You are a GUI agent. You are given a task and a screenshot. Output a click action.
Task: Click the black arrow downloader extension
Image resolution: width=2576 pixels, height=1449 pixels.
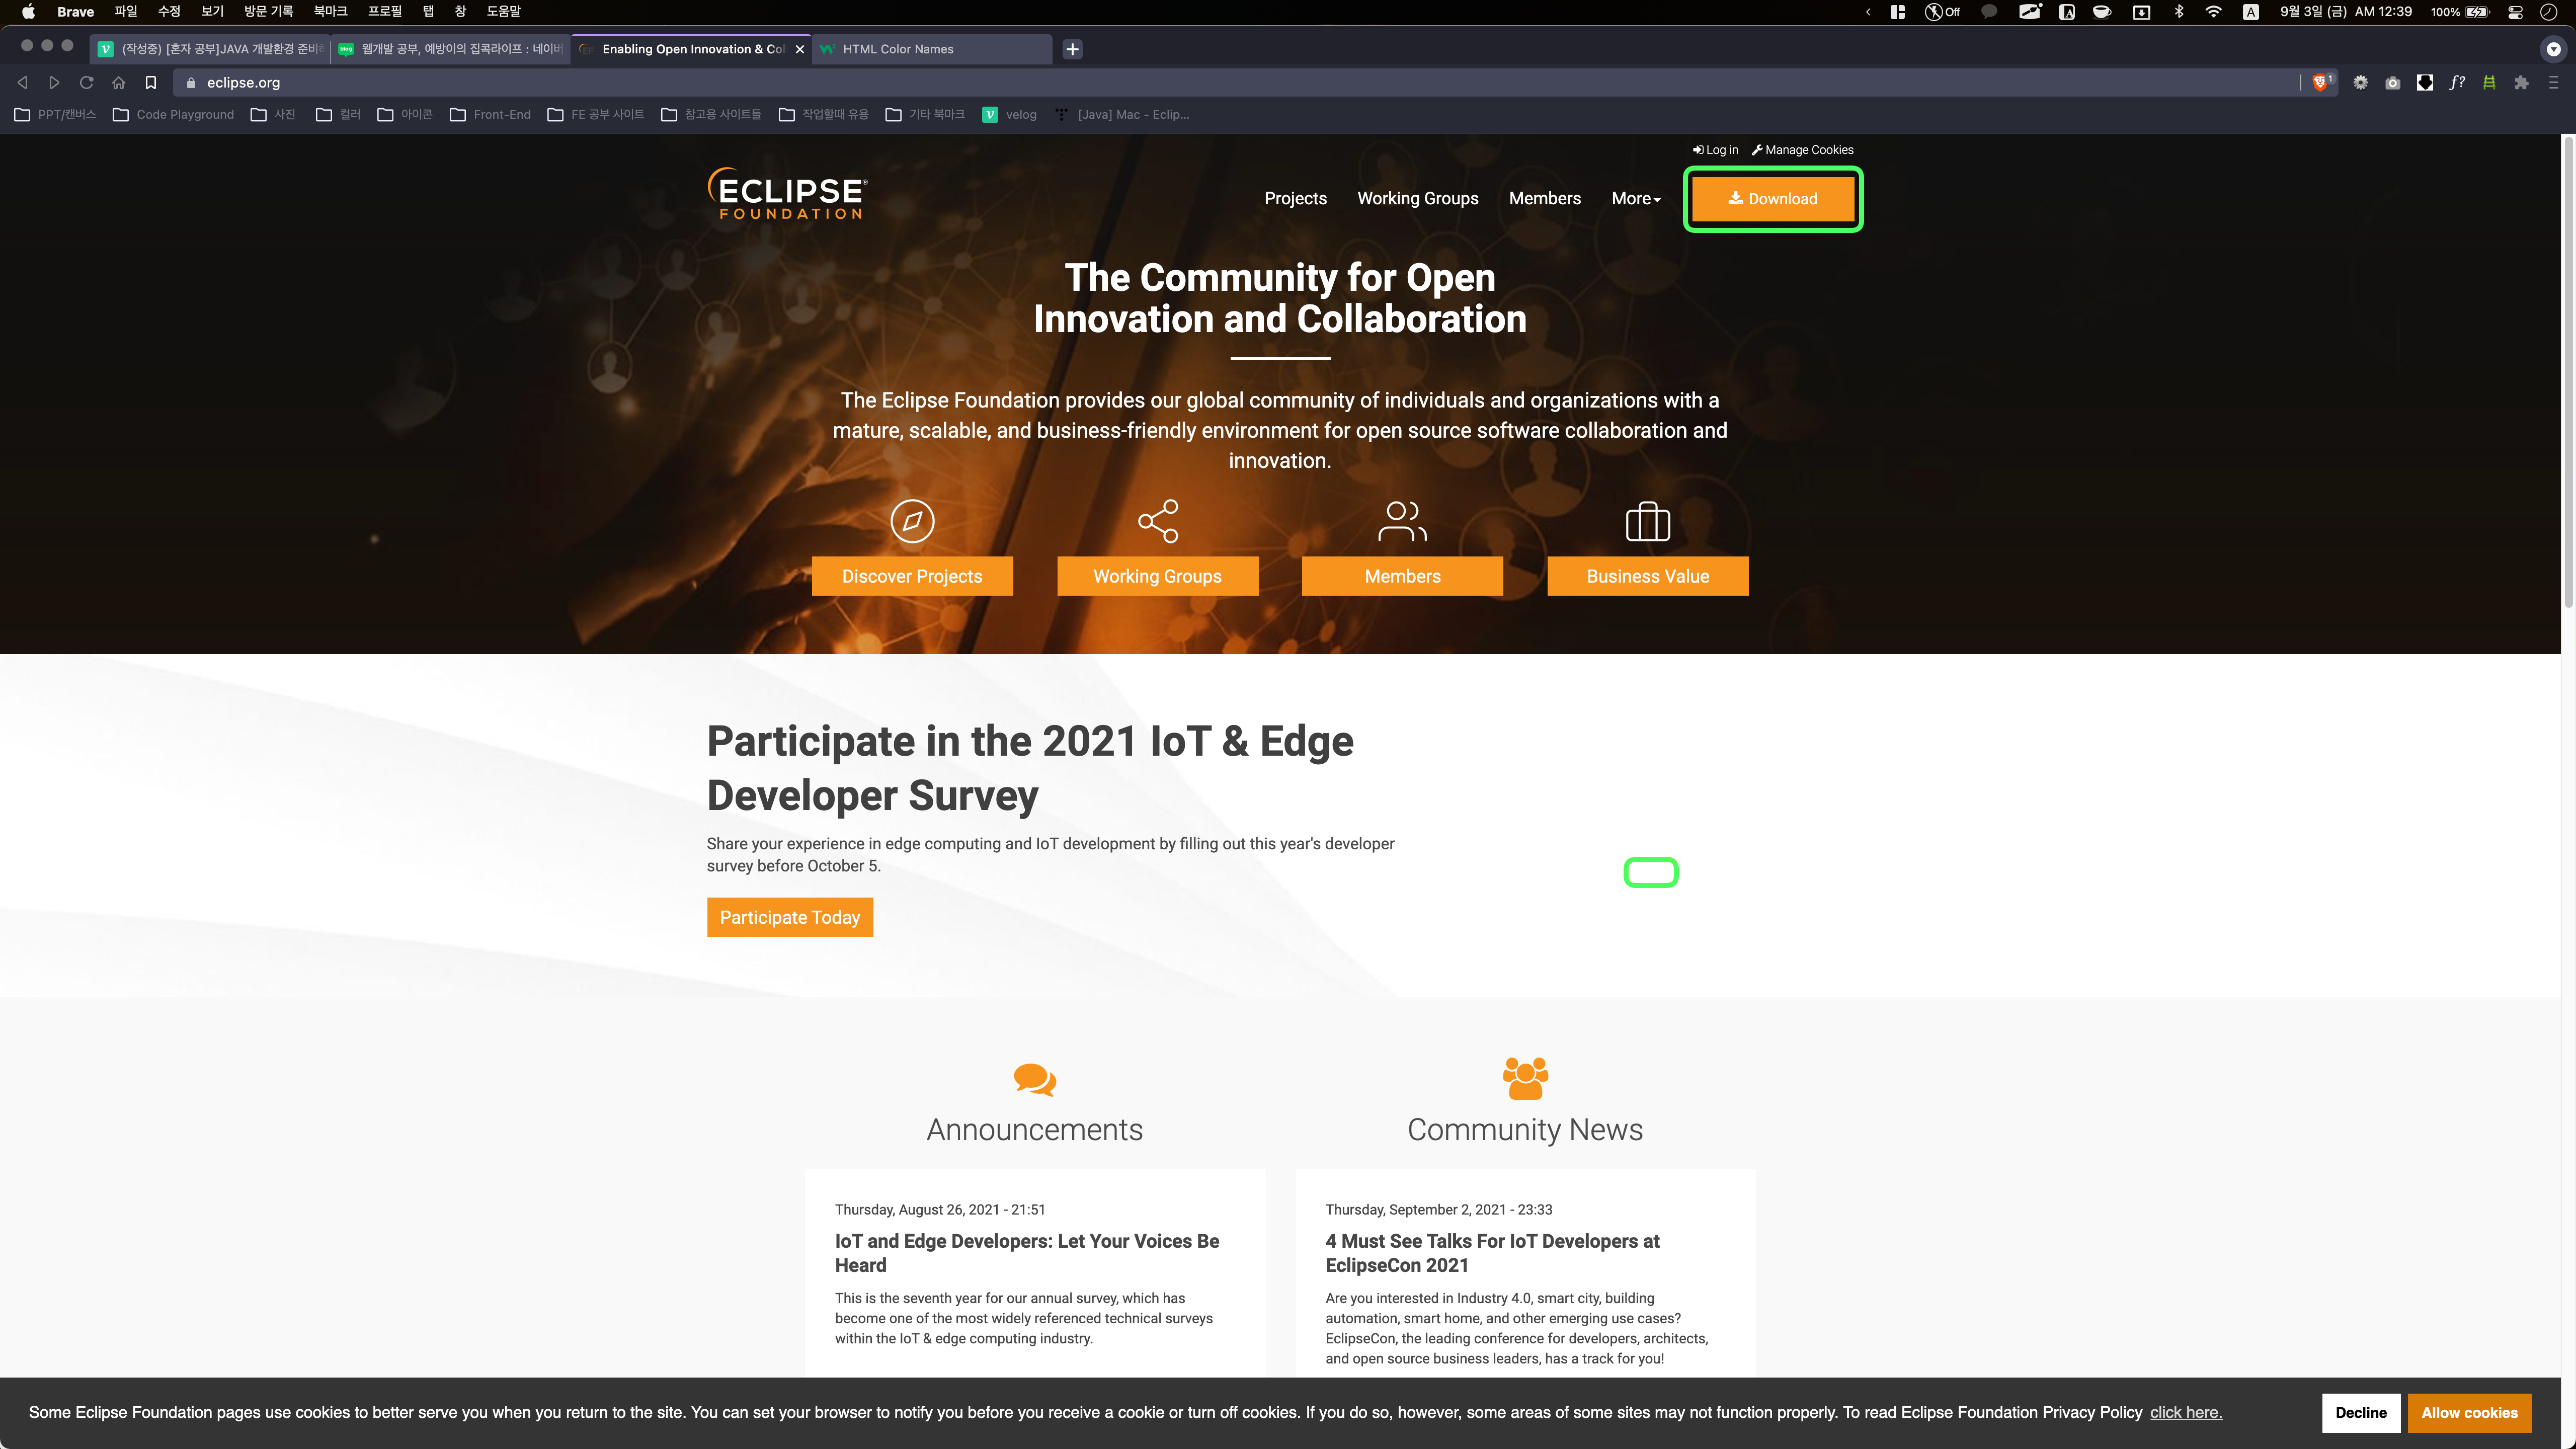pos(2424,83)
